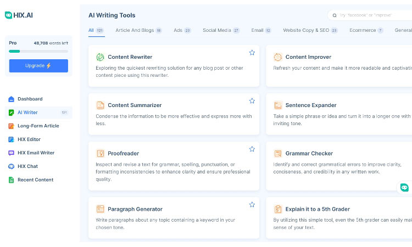Click the Long-Form Article sidebar icon
Image resolution: width=412 pixels, height=247 pixels.
tap(11, 126)
